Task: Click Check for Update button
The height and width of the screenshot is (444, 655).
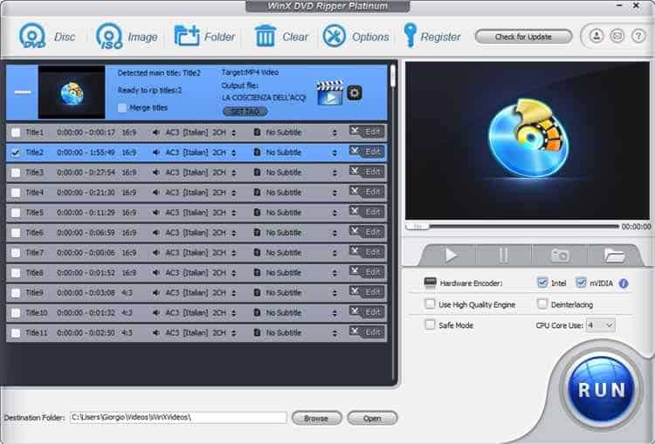Action: [523, 37]
